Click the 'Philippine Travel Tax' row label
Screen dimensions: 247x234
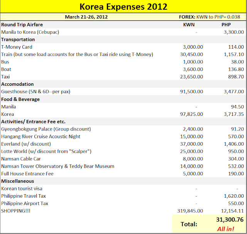point(24,196)
